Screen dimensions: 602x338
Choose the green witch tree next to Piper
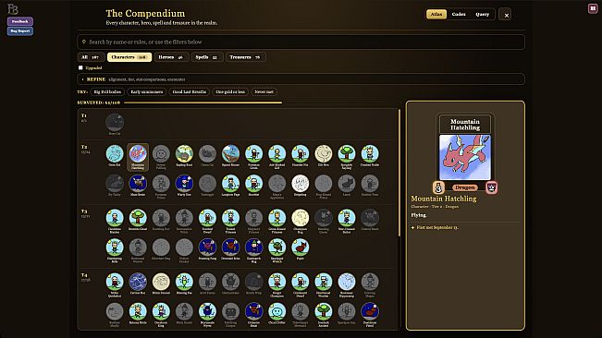click(x=277, y=247)
